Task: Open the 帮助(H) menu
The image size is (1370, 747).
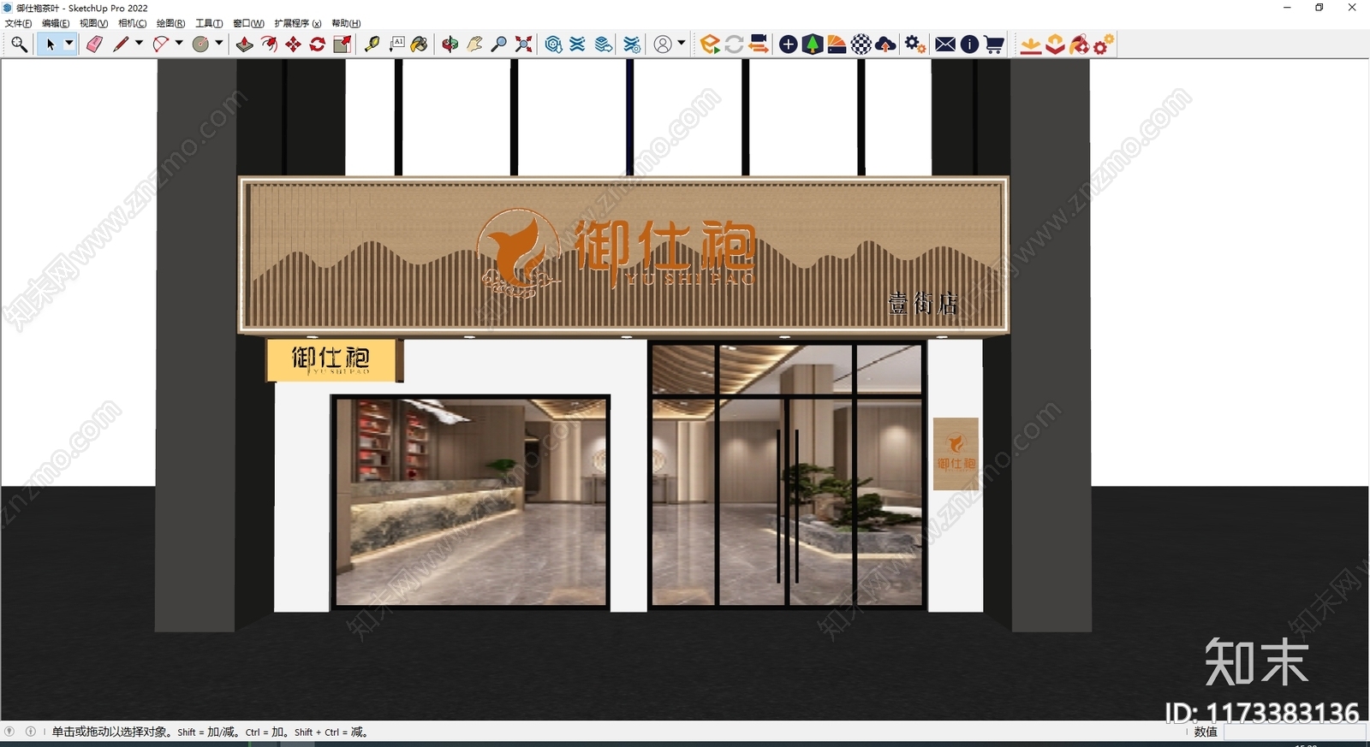Action: tap(346, 23)
